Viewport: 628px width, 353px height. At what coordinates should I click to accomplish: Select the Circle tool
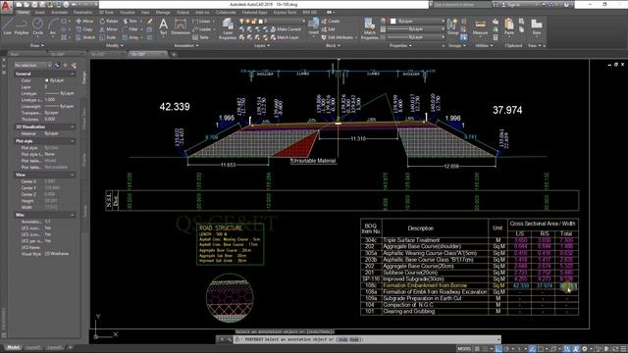point(37,26)
